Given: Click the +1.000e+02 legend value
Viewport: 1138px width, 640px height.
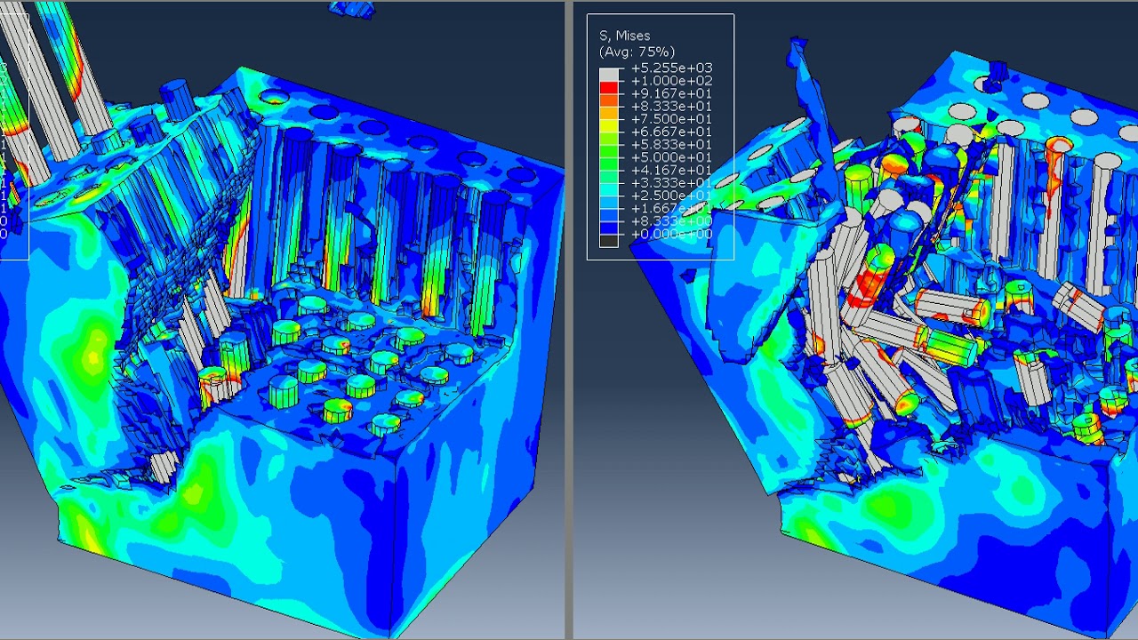Looking at the screenshot, I should 671,81.
